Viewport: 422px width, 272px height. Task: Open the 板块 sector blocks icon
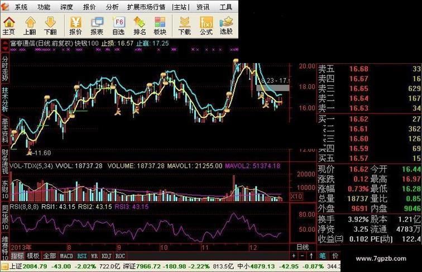click(x=160, y=26)
